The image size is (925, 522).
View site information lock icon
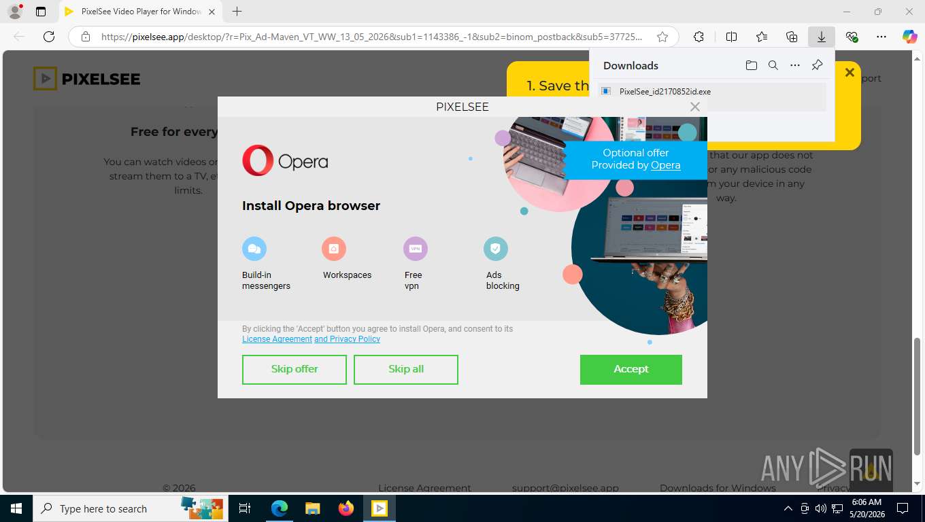[x=86, y=37]
